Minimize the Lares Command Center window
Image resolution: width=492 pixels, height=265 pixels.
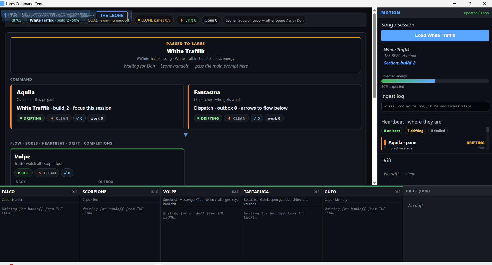tap(454, 4)
